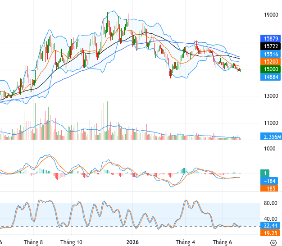Image resolution: width=282 pixels, height=246 pixels.
Task: Click the blue MACD value −184
Action: coord(269,181)
